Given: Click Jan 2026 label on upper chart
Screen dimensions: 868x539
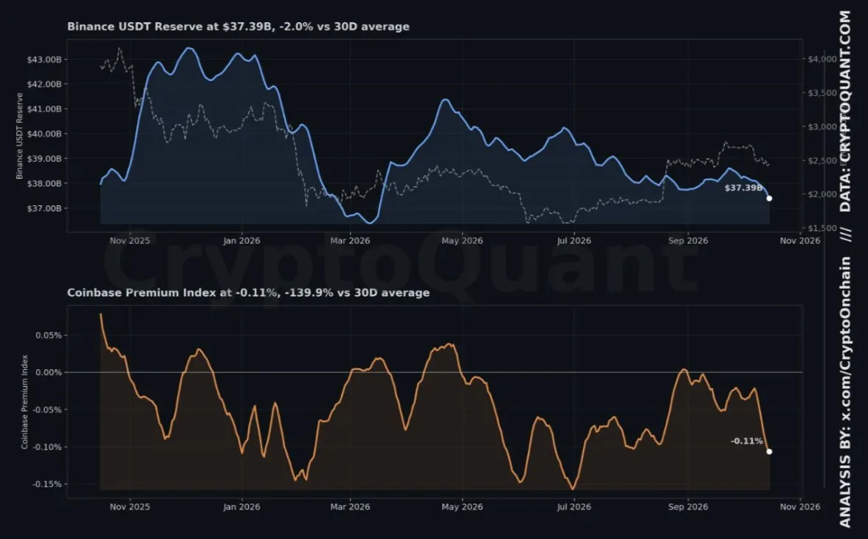Looking at the screenshot, I should 241,241.
